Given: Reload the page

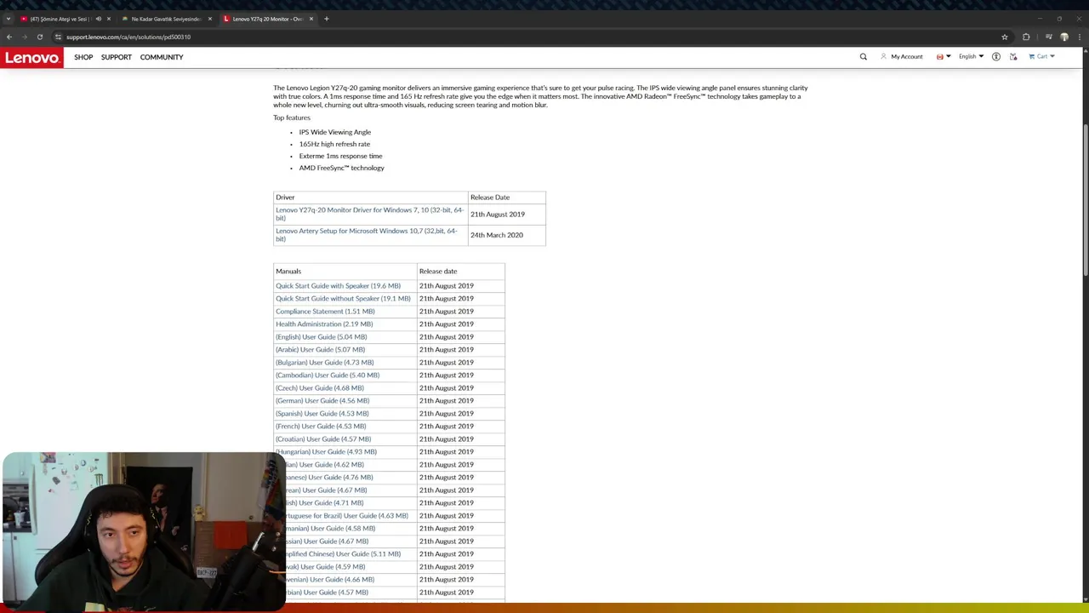Looking at the screenshot, I should [x=40, y=37].
